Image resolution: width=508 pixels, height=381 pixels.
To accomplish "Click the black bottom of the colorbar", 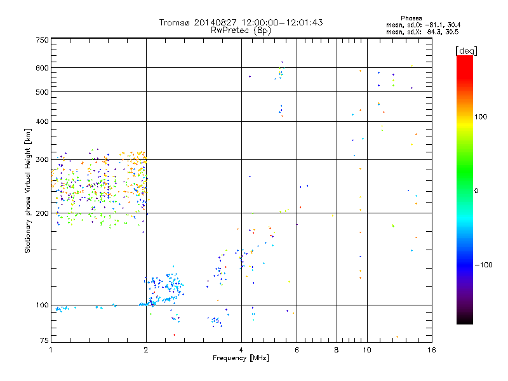I will [465, 319].
